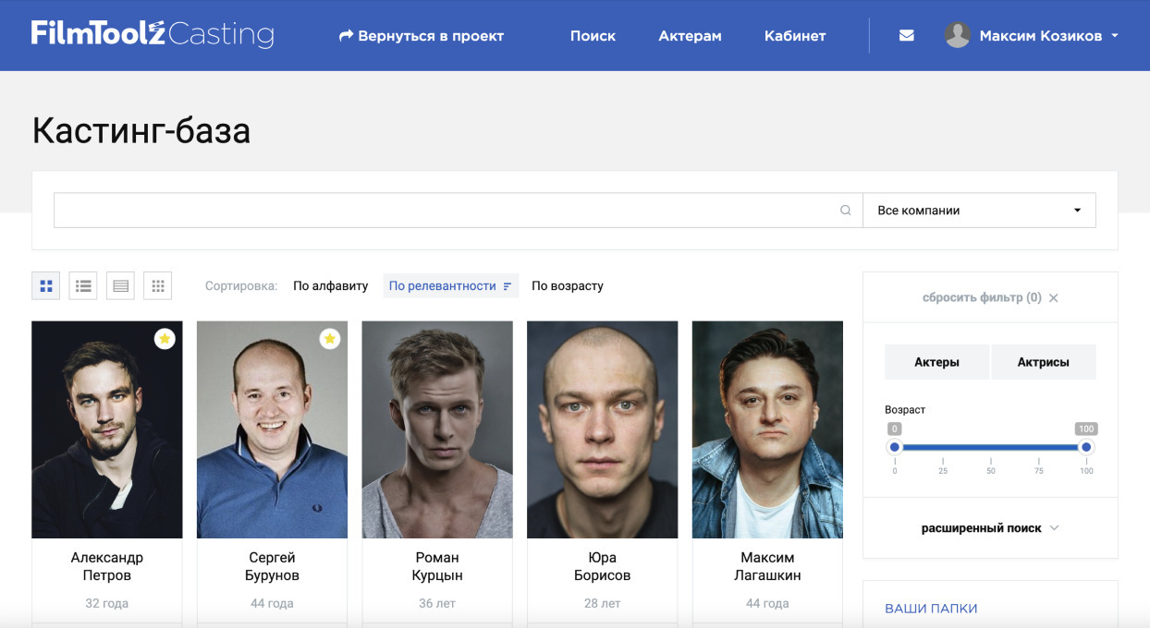Click the maximum age slider handle
Viewport: 1150px width, 628px height.
pyautogui.click(x=1086, y=447)
